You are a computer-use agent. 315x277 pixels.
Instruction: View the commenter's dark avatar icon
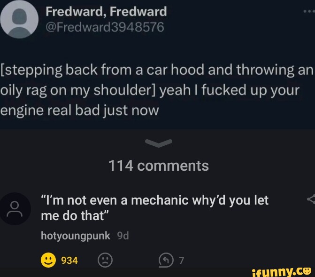(x=15, y=208)
